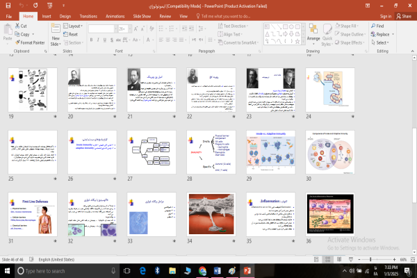Select slide 34 thumbnail
417x278 pixels.
(211, 213)
